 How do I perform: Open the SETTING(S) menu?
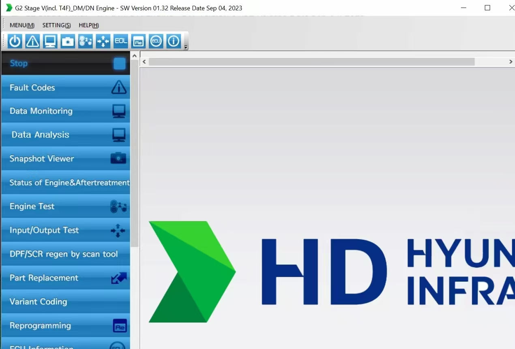pyautogui.click(x=56, y=25)
